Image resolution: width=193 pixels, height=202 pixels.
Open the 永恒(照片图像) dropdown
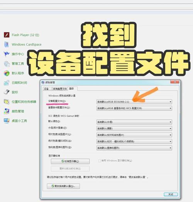click(134, 128)
